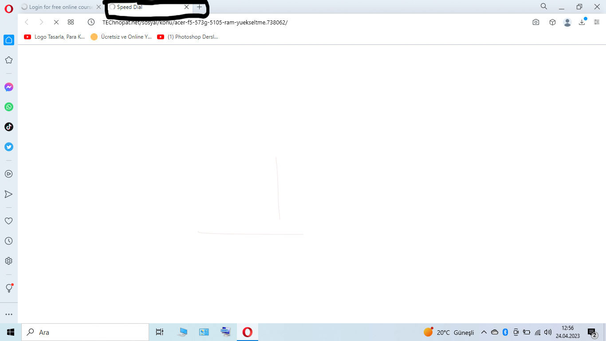
Task: Open the heart bookmarks panel
Action: click(9, 221)
